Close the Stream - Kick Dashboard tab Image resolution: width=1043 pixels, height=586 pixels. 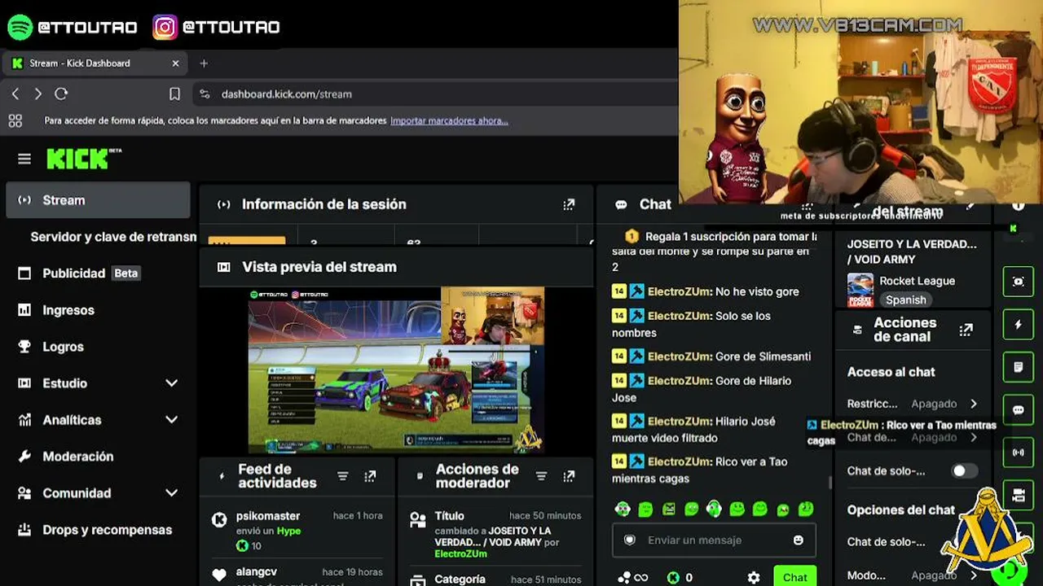pos(175,63)
